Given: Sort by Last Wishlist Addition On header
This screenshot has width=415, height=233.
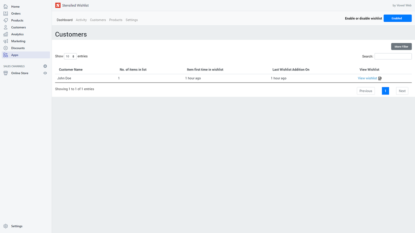Looking at the screenshot, I should [291, 70].
